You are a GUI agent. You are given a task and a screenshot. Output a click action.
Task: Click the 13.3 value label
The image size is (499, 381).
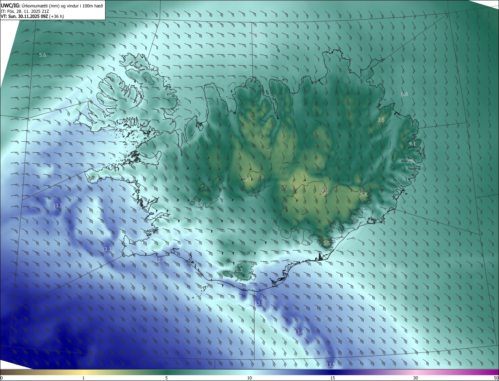point(106,249)
